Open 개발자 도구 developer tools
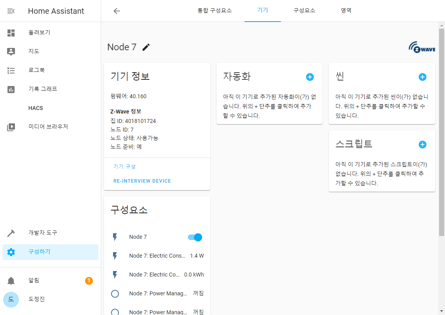 (x=50, y=233)
